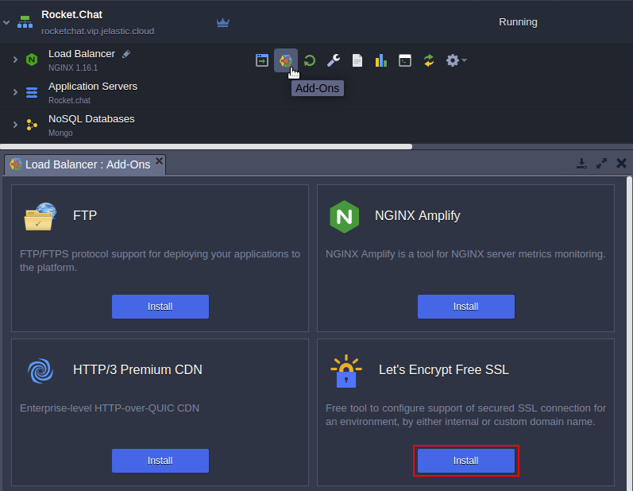The height and width of the screenshot is (491, 633).
Task: Install the HTTP/3 Premium CDN add-on
Action: click(160, 461)
